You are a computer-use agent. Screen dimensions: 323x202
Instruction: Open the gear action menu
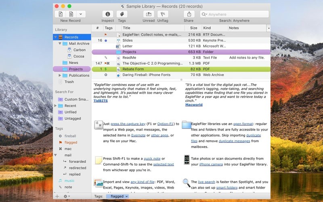(67, 196)
